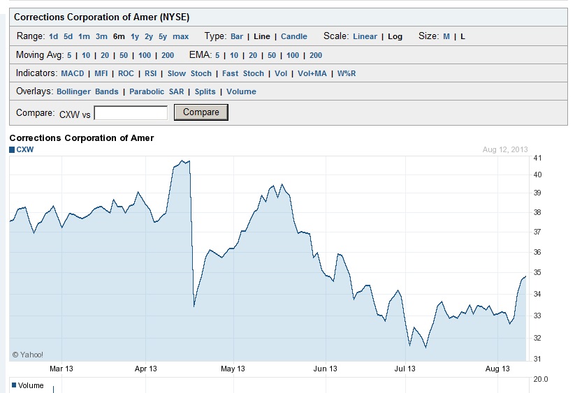Viewport: 575px width, 393px height.
Task: Add 20-day EMA line
Action: click(x=253, y=55)
